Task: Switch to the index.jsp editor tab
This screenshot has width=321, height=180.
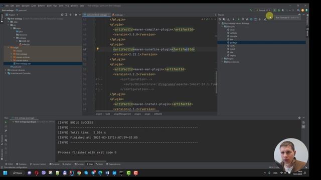Action: pos(118,14)
